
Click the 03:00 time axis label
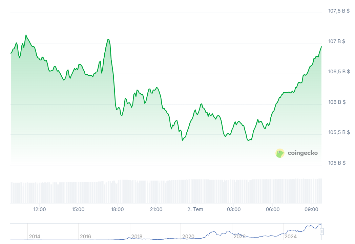[234, 209]
